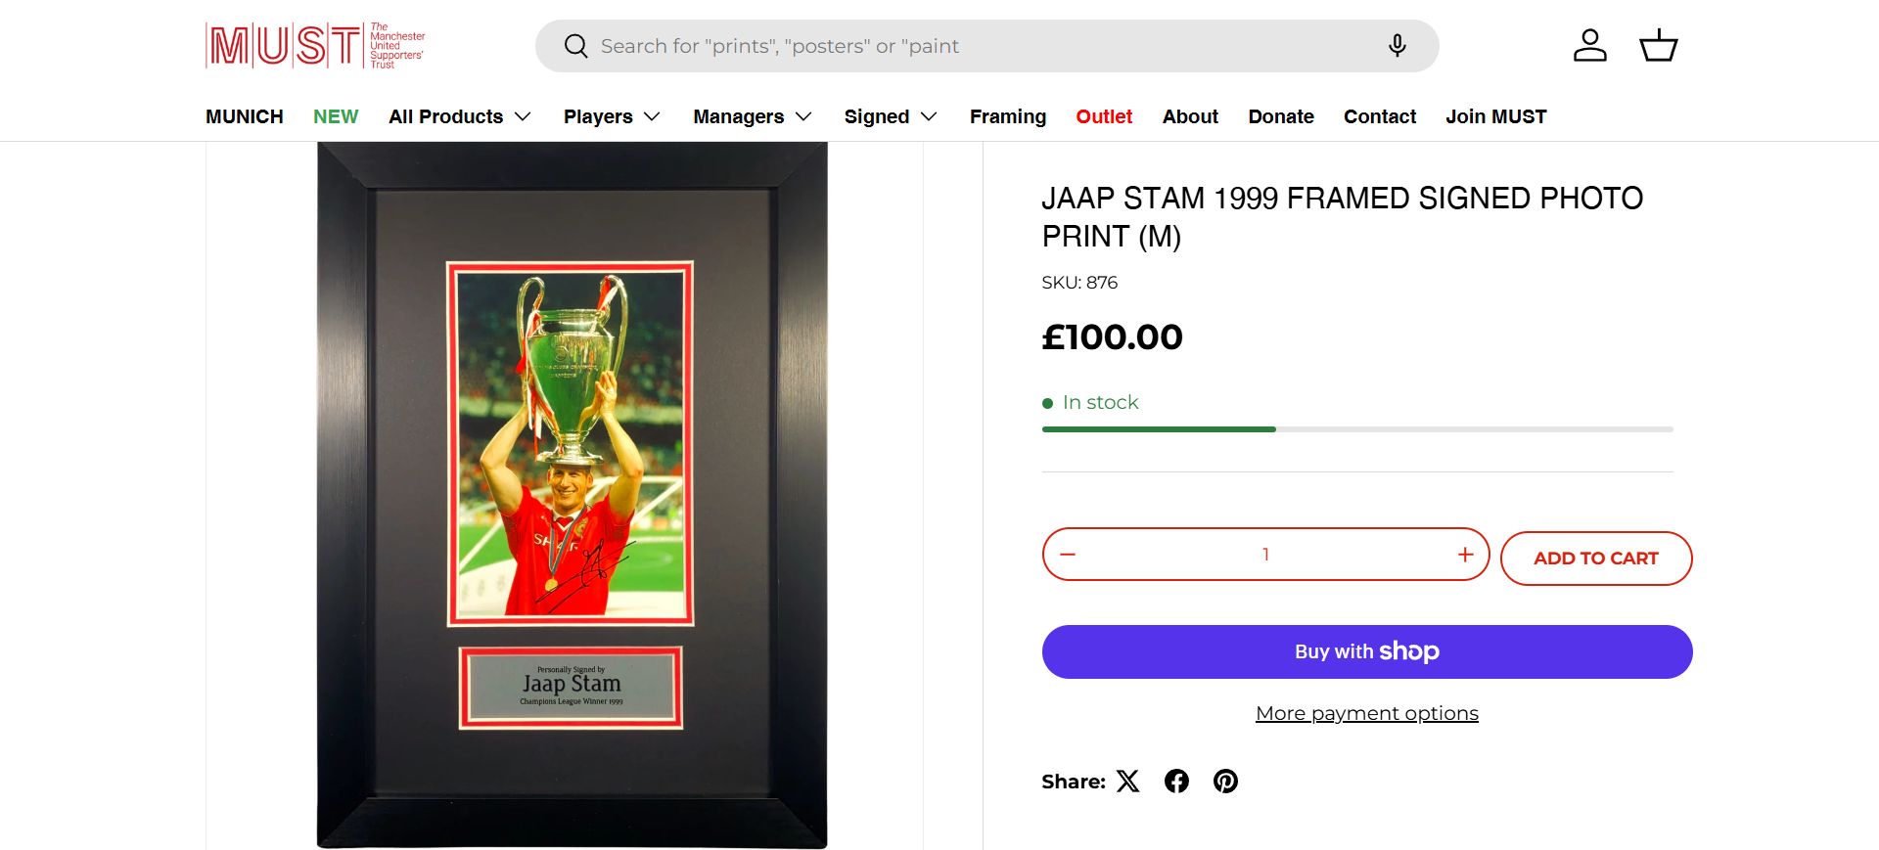Click the search magnifier icon
1879x850 pixels.
click(x=576, y=46)
